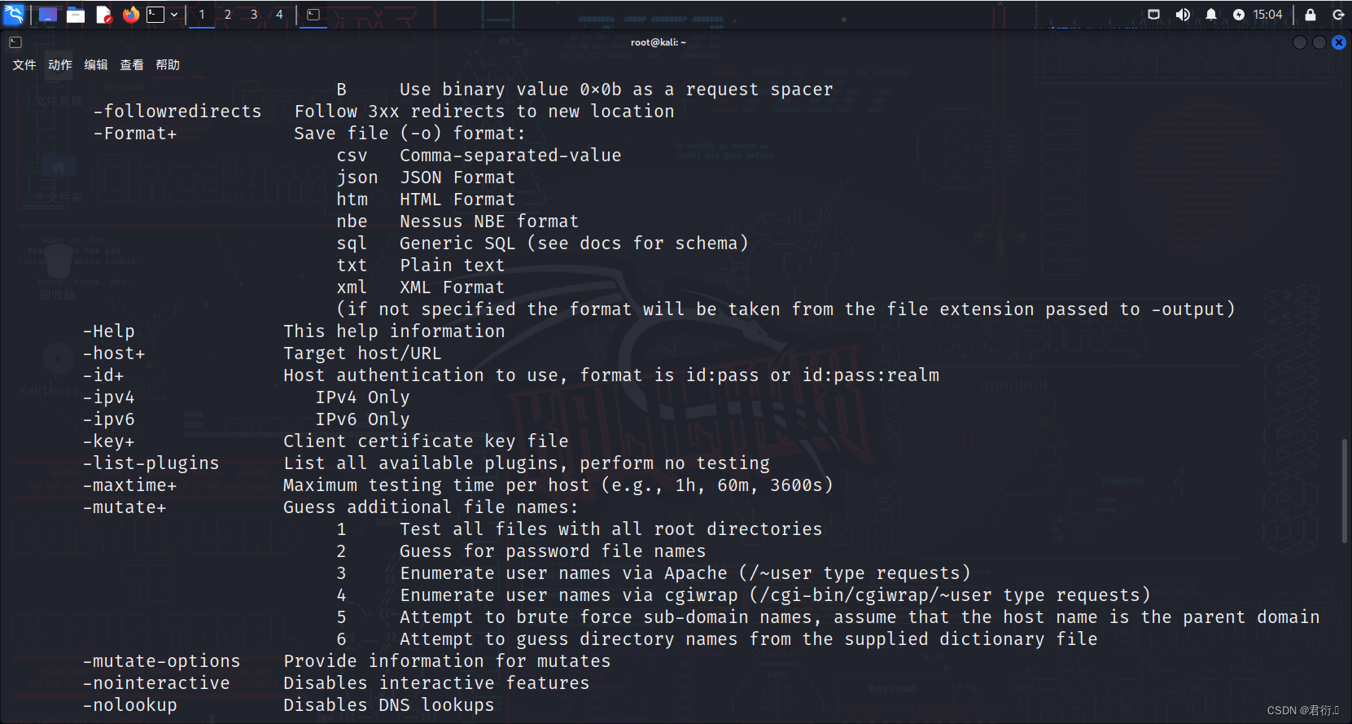
Task: Click the terminal window menu icon in title bar
Action: pos(15,42)
